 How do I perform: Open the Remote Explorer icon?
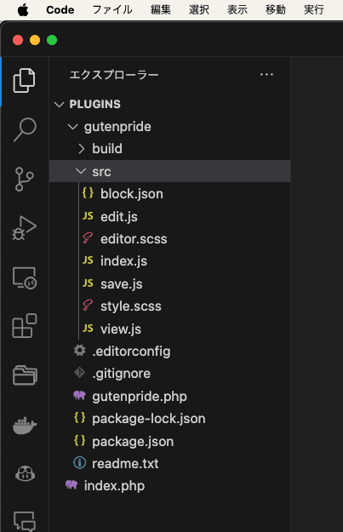click(25, 277)
